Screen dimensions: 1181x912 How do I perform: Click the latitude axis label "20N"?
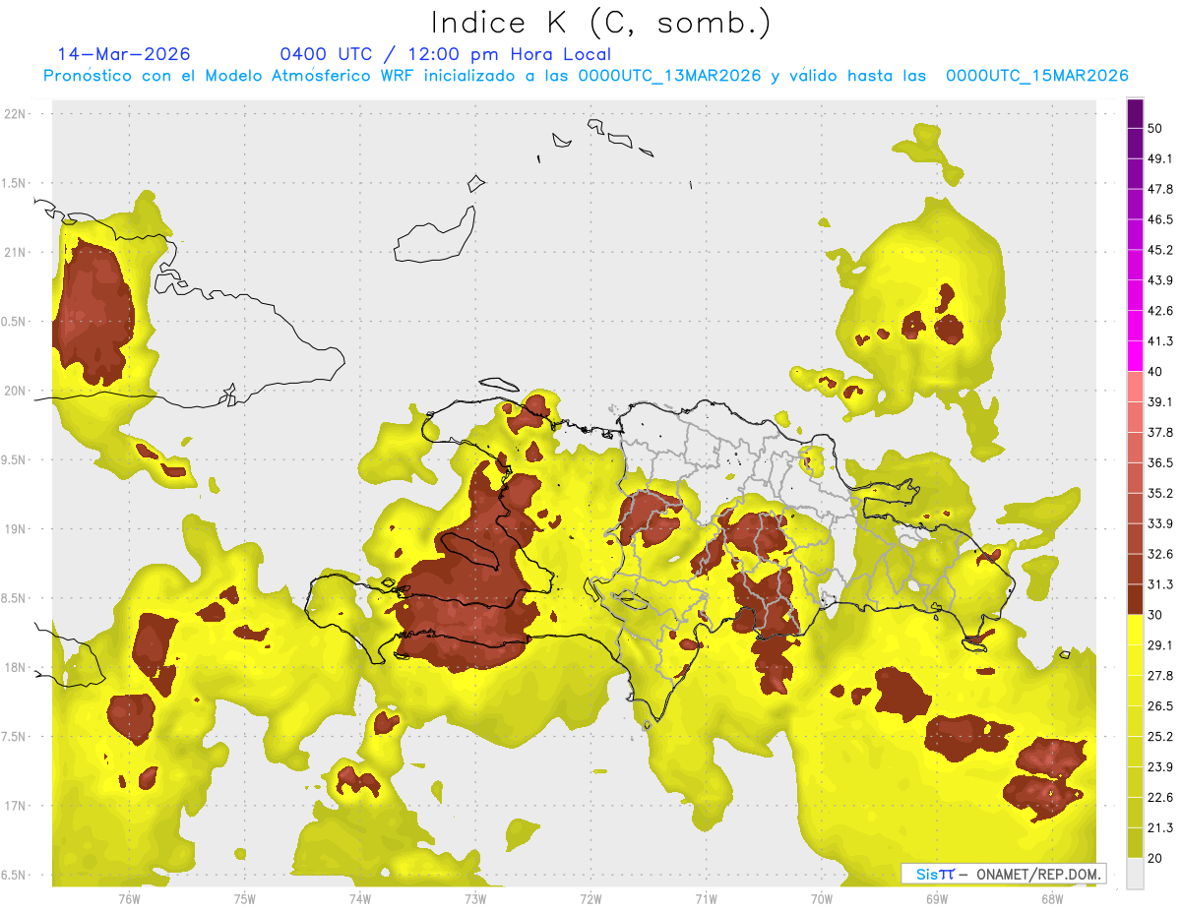click(16, 391)
